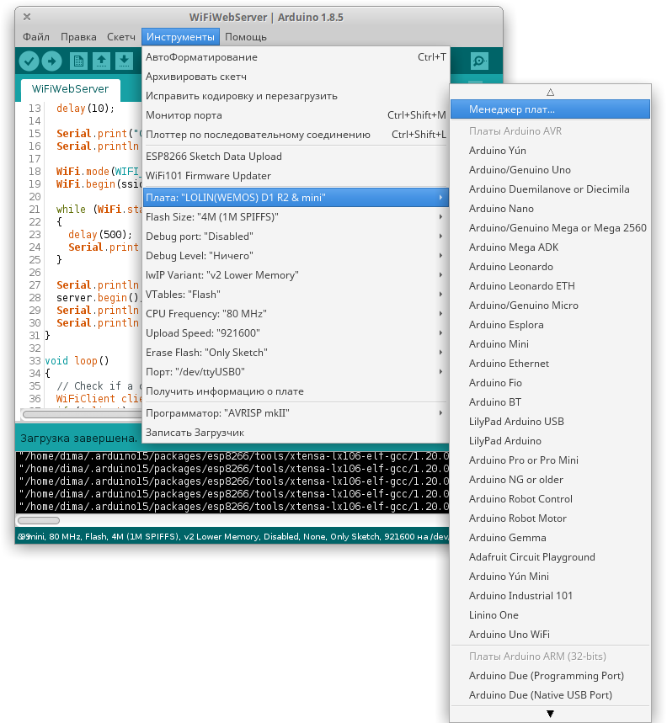The image size is (667, 723).
Task: Click the console horizontal scrollbar thumb
Action: 39,521
